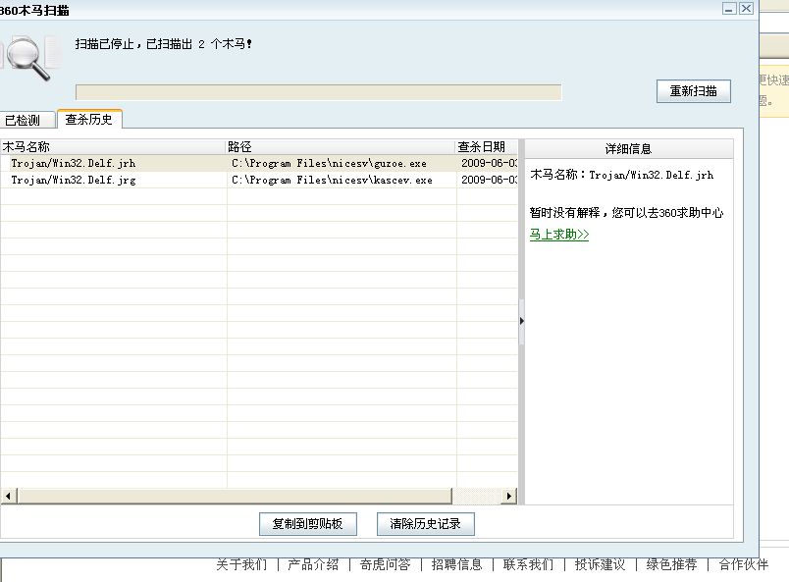Click 复制到剪贴板 button
This screenshot has height=582, width=789.
pos(308,524)
